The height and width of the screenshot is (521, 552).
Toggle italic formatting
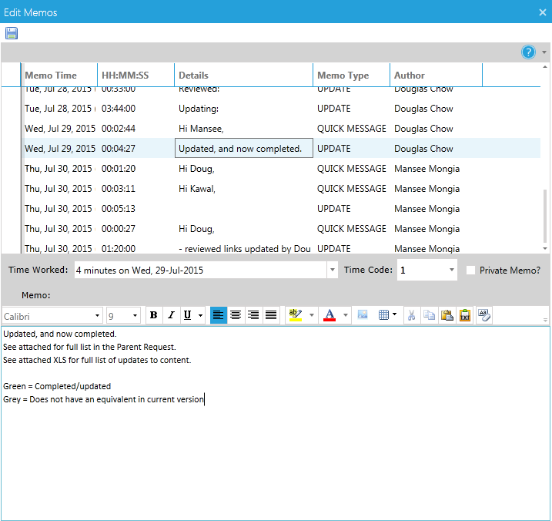pyautogui.click(x=170, y=315)
